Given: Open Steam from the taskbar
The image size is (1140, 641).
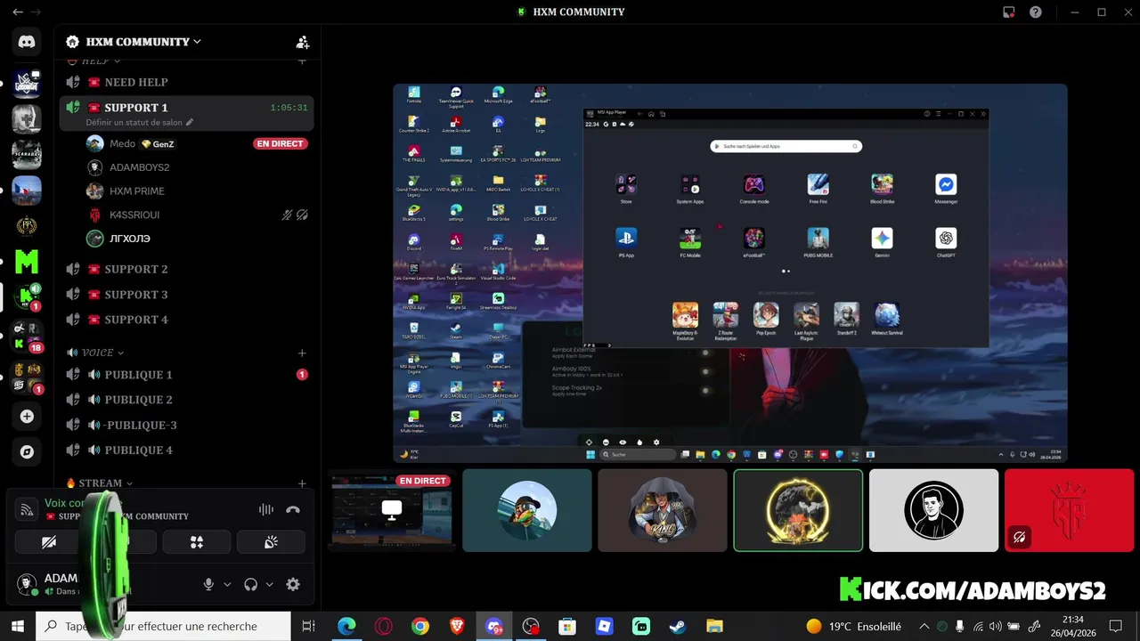Looking at the screenshot, I should pos(676,627).
